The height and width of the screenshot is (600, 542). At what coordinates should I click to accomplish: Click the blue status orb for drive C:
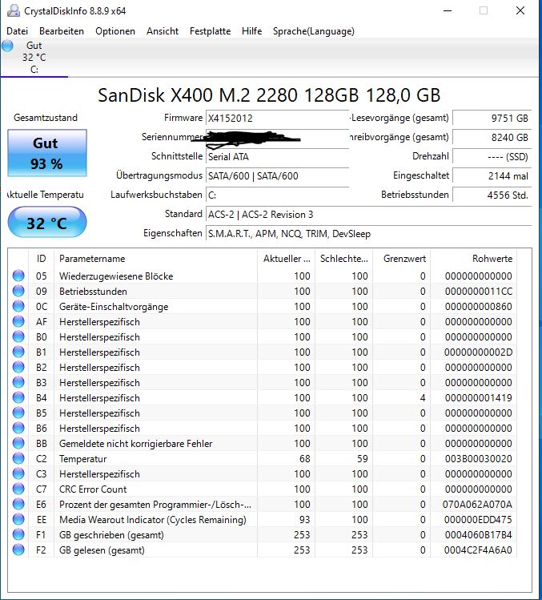[x=7, y=46]
